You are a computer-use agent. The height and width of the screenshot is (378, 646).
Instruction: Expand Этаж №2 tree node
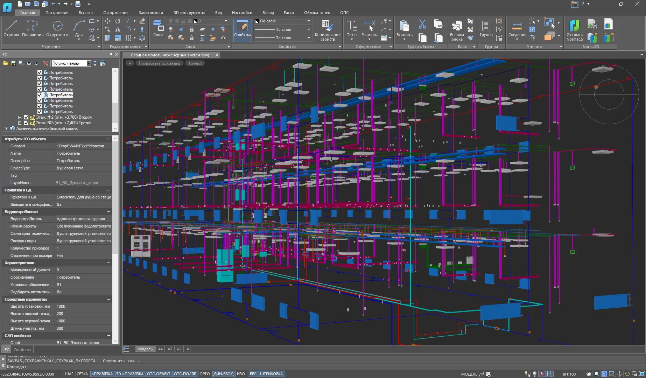[20, 117]
